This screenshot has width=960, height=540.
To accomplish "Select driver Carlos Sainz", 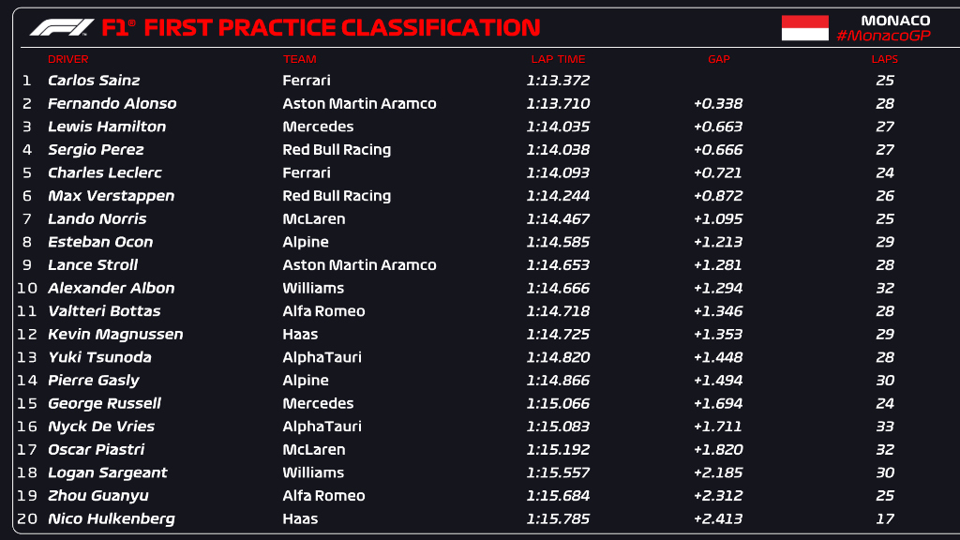I will [x=94, y=81].
